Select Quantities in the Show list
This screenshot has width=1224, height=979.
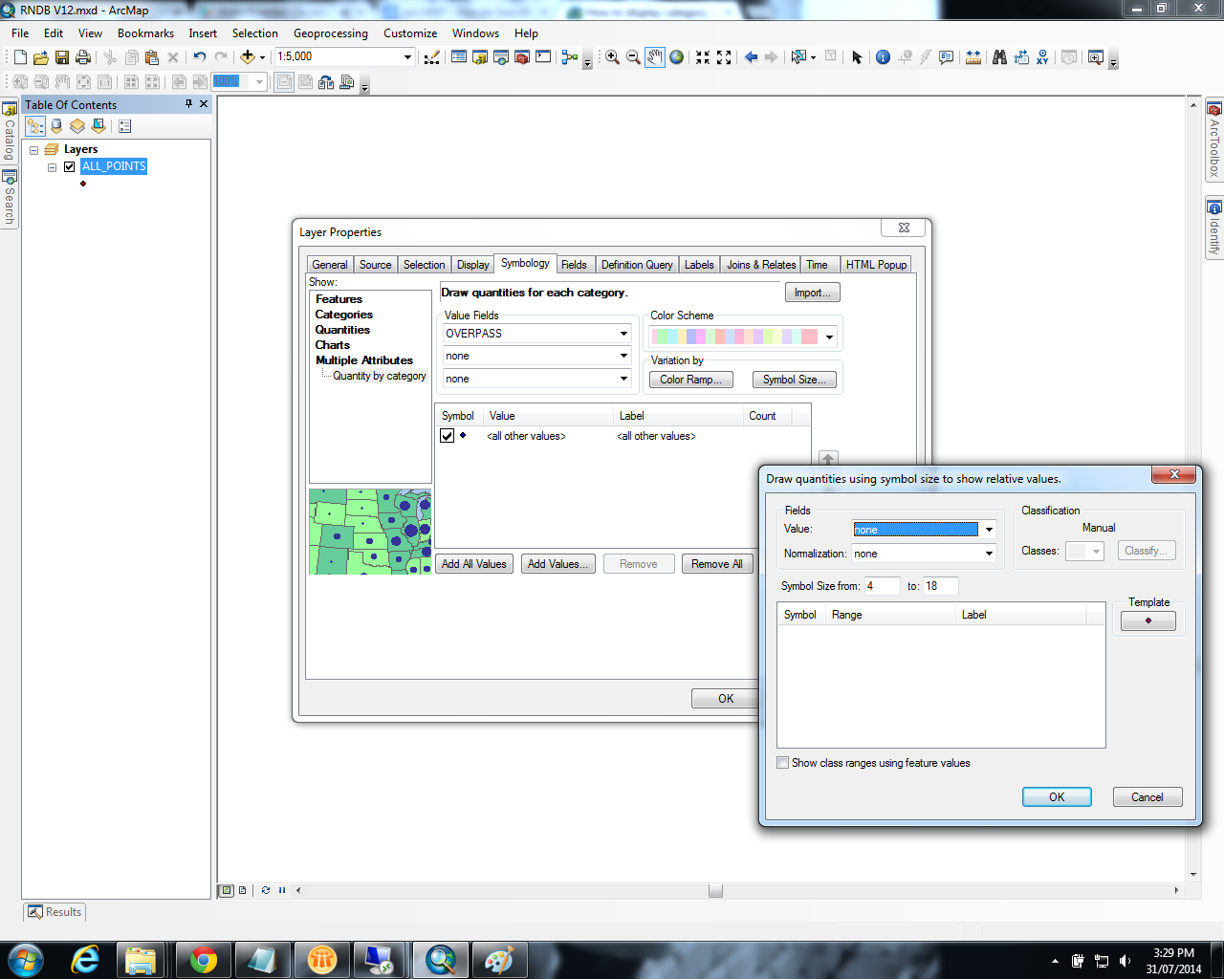click(342, 330)
